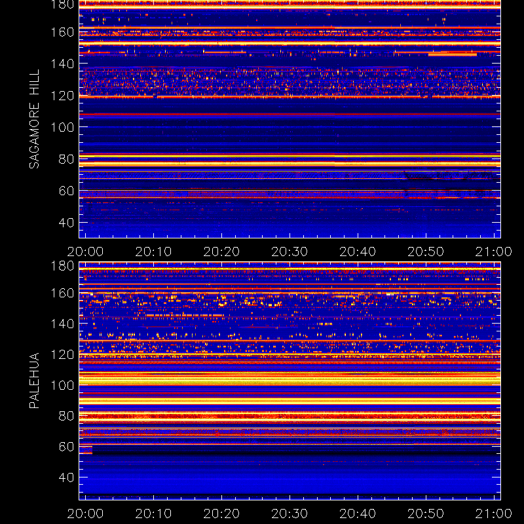Pick the 160 tick label on the Palehua plot

click(x=62, y=293)
